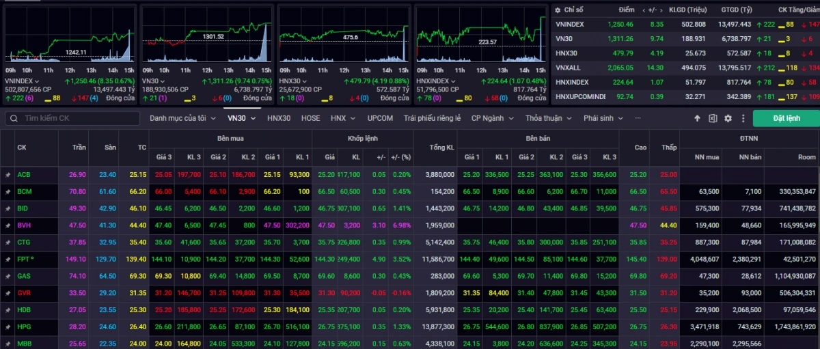Open the gear beside the Chỉ số header
This screenshot has height=349, width=820.
click(558, 10)
